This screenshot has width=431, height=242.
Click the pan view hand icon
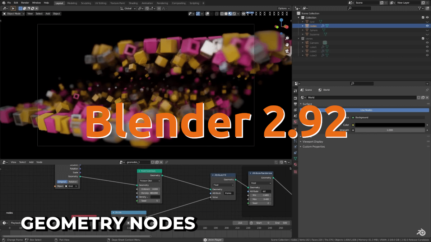pyautogui.click(x=287, y=44)
